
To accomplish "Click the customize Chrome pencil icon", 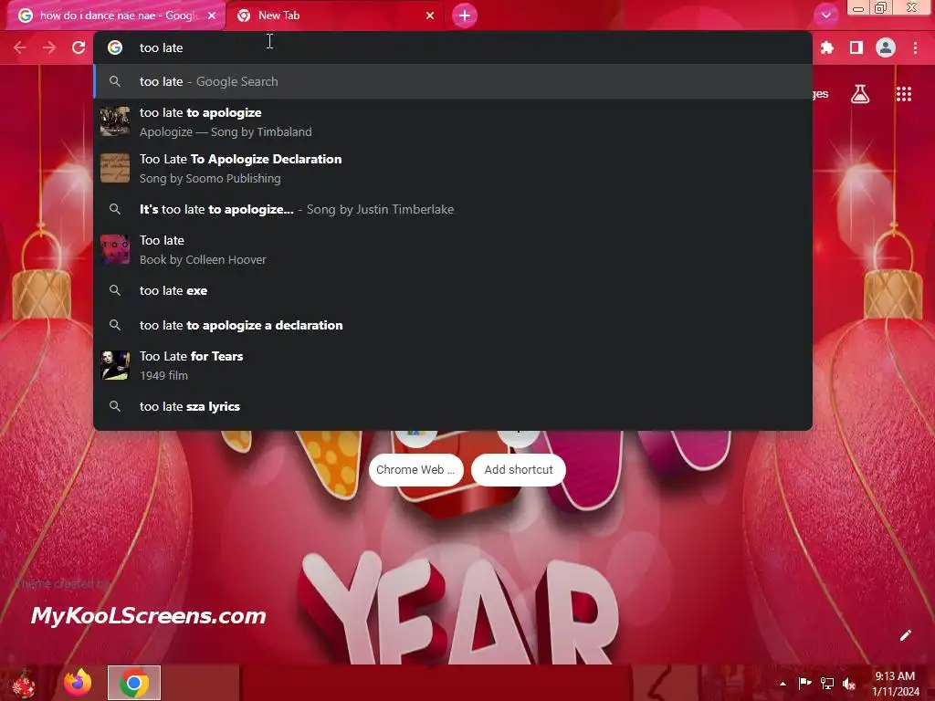I will [905, 635].
